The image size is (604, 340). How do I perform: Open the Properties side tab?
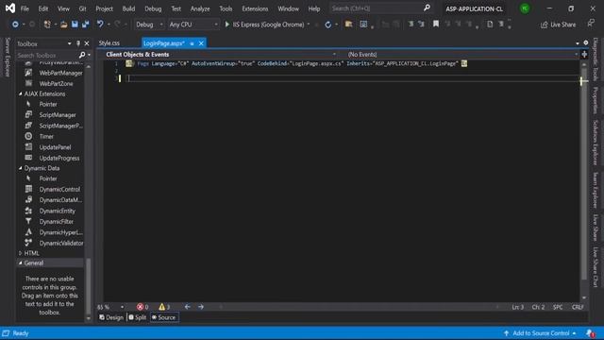click(596, 101)
